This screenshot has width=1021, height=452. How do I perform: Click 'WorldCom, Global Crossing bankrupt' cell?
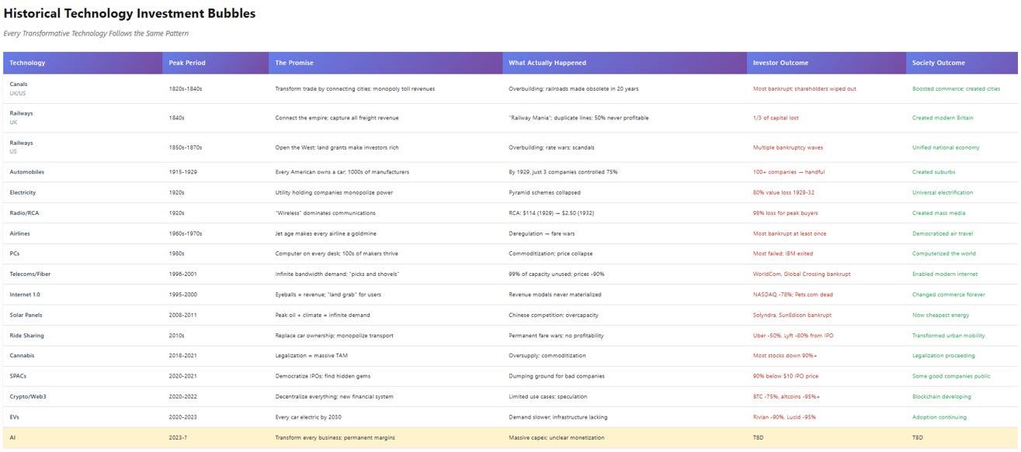pos(826,274)
